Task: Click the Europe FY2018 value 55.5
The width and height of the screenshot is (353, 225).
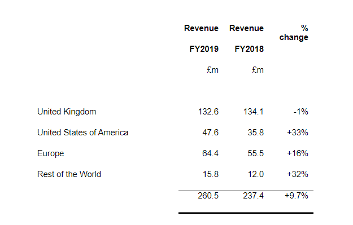Action: (x=255, y=153)
